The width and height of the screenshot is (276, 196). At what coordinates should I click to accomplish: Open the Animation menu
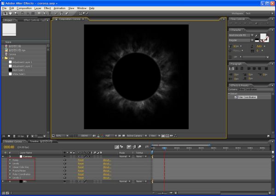(x=59, y=8)
